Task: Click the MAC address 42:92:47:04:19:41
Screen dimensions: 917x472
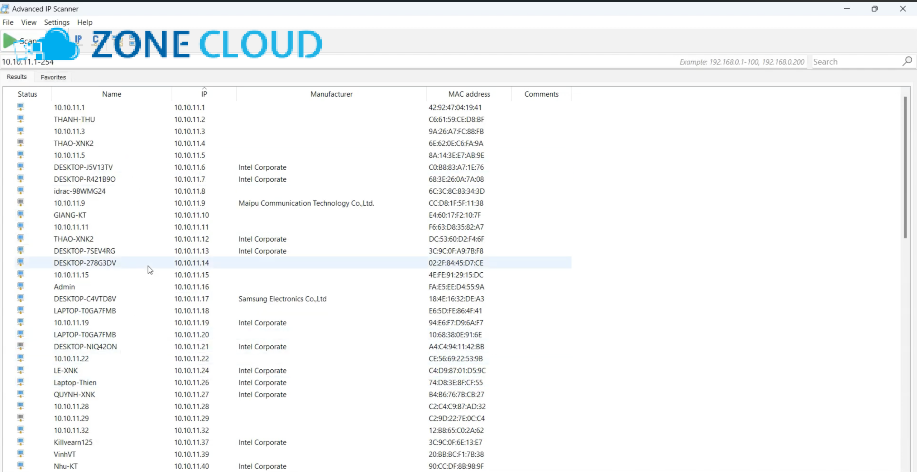Action: coord(455,107)
